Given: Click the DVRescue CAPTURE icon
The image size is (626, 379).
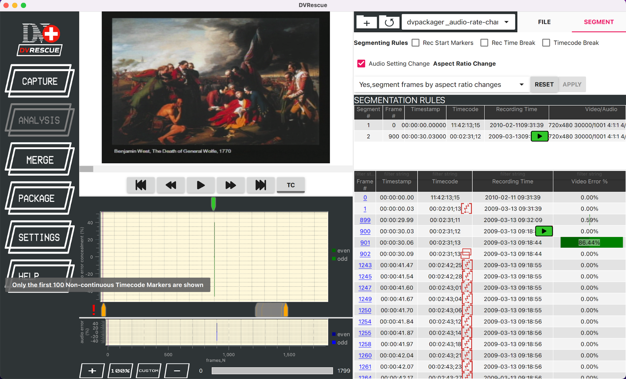Looking at the screenshot, I should [x=40, y=81].
